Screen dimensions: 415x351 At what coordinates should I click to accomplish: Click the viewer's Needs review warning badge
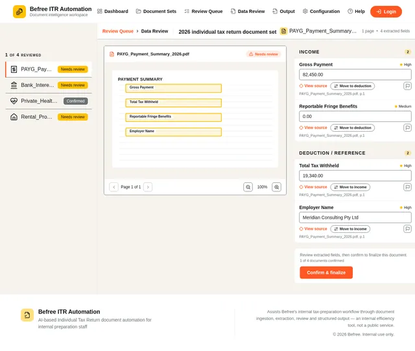tap(263, 54)
